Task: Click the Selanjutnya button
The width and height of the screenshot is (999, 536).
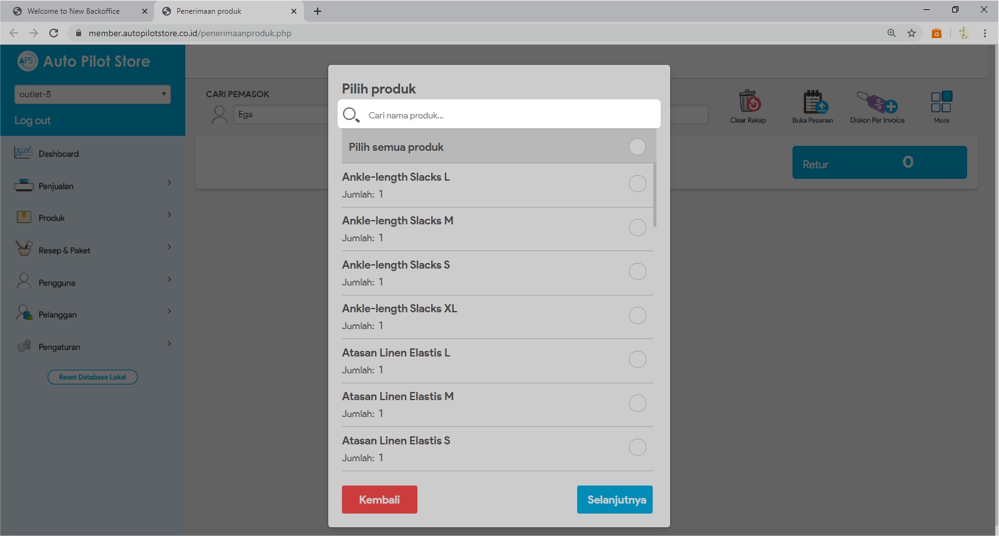Action: coord(615,499)
